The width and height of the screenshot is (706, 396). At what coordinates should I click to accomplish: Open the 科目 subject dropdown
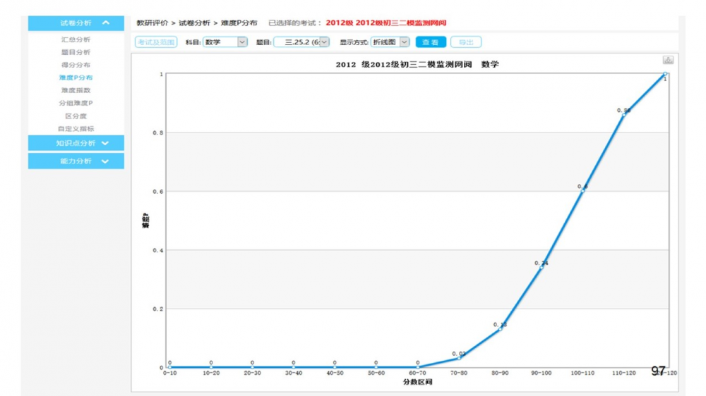pyautogui.click(x=242, y=42)
